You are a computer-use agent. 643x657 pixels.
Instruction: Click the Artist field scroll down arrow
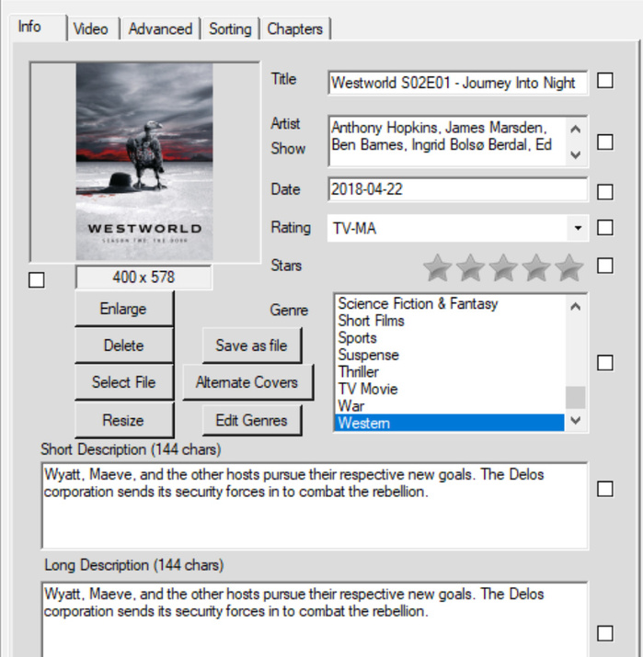coord(576,154)
